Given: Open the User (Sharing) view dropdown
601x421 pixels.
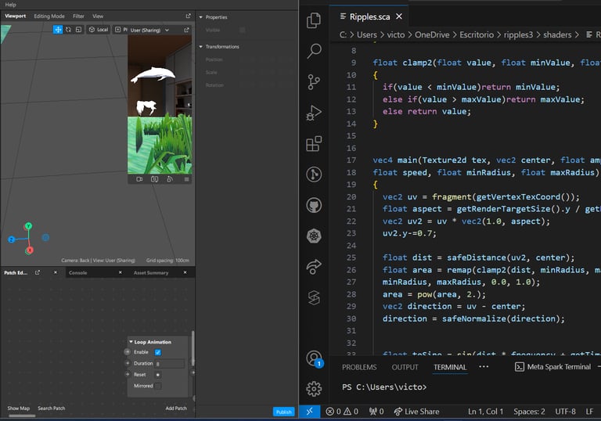Looking at the screenshot, I should 149,30.
